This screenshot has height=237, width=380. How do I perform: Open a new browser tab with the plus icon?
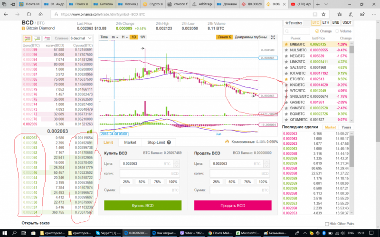point(318,4)
